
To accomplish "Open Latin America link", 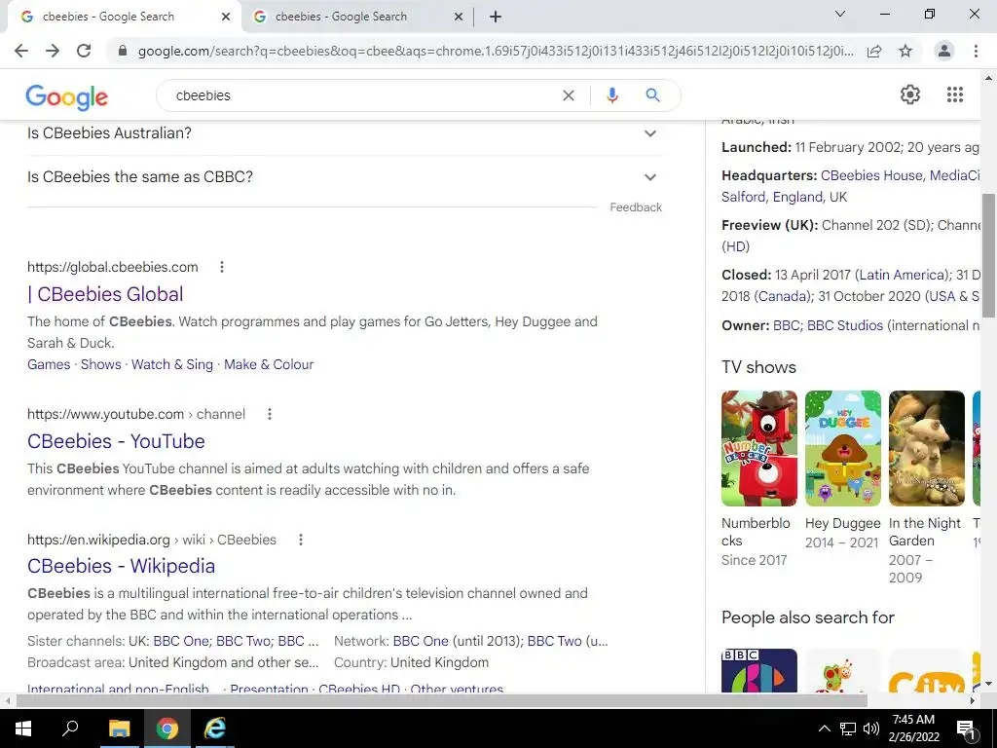I will tap(901, 275).
